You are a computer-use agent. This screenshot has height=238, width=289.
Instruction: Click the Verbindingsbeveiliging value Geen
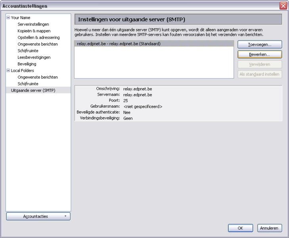[128, 118]
